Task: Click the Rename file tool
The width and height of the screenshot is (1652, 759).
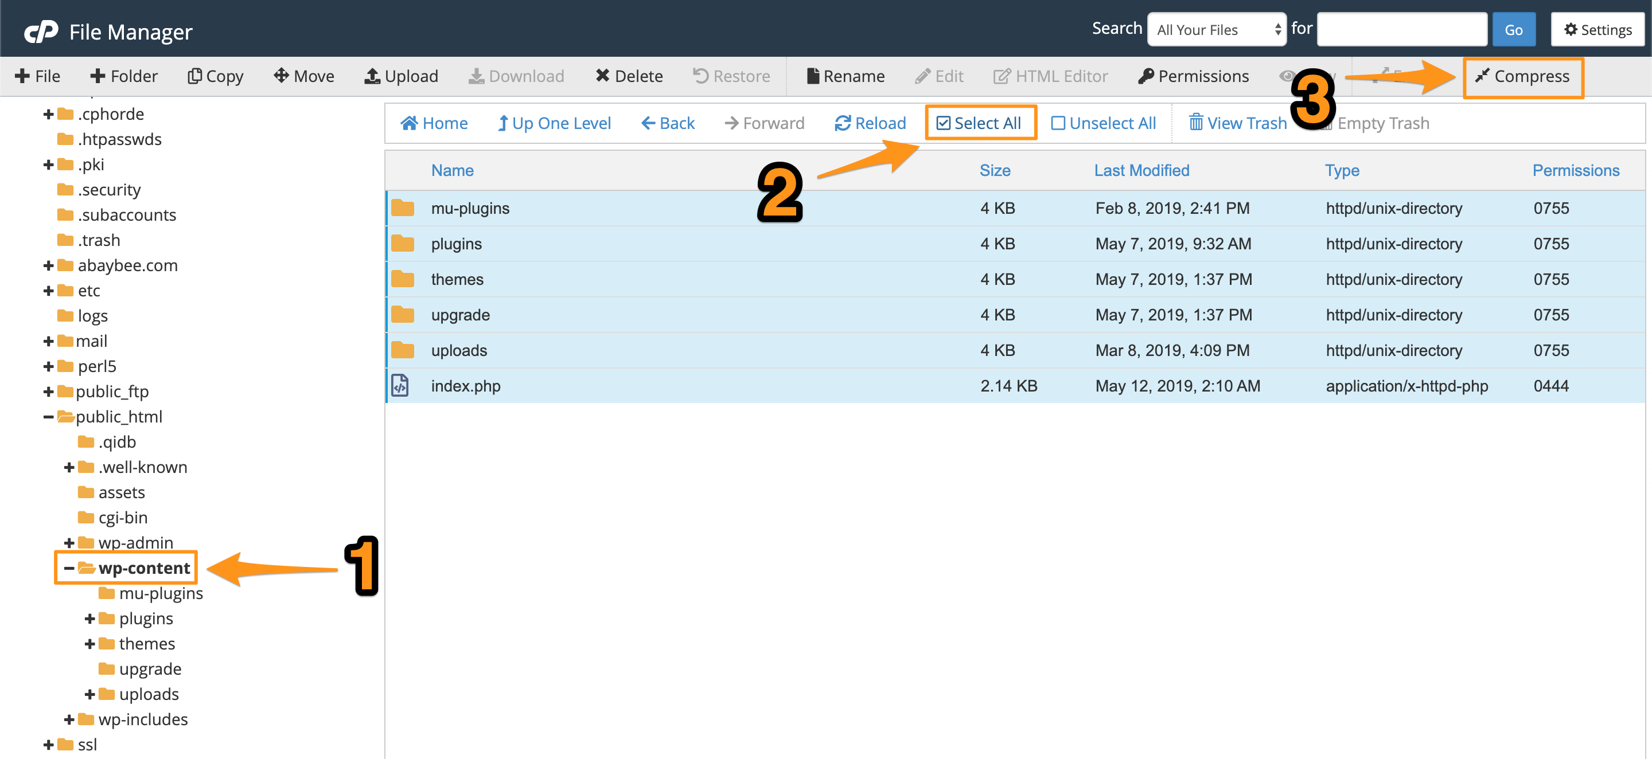Action: 846,76
